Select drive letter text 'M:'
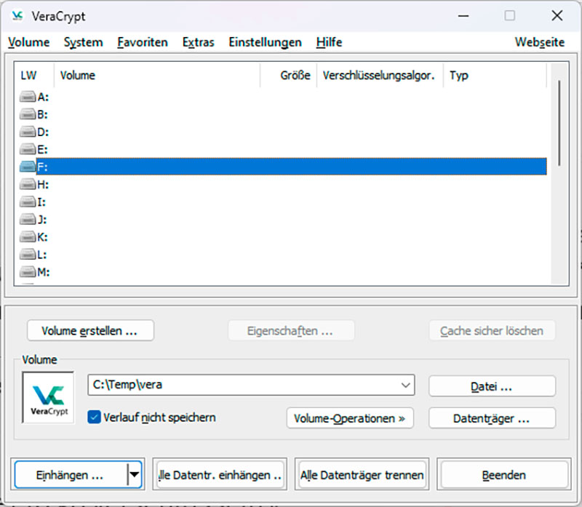This screenshot has height=507, width=582. [44, 272]
